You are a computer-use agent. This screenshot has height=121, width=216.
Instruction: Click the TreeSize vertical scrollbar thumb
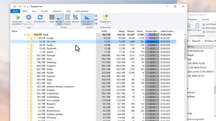coord(185,49)
